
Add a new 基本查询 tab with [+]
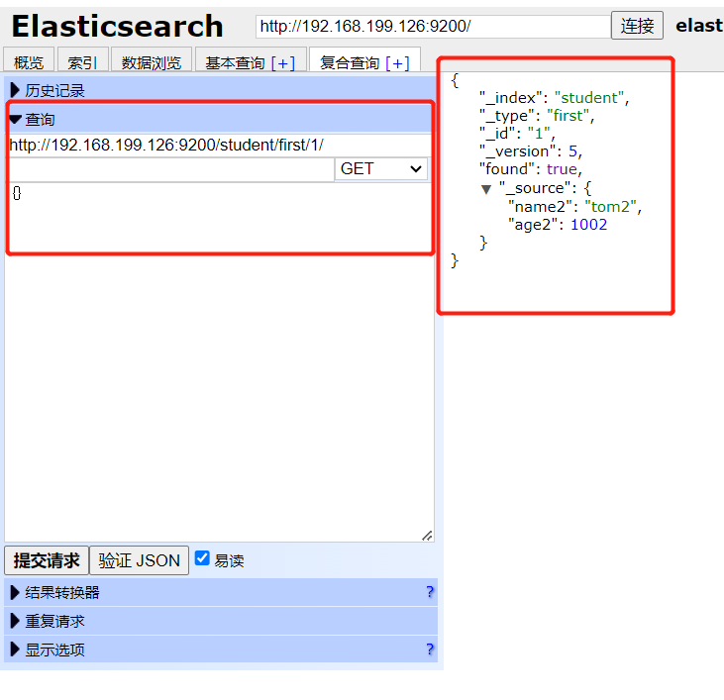pyautogui.click(x=283, y=62)
